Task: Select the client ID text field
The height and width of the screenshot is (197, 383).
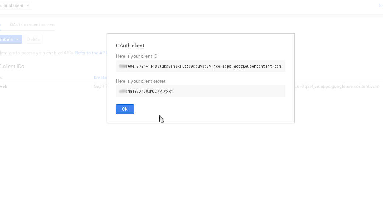Action: [201, 66]
